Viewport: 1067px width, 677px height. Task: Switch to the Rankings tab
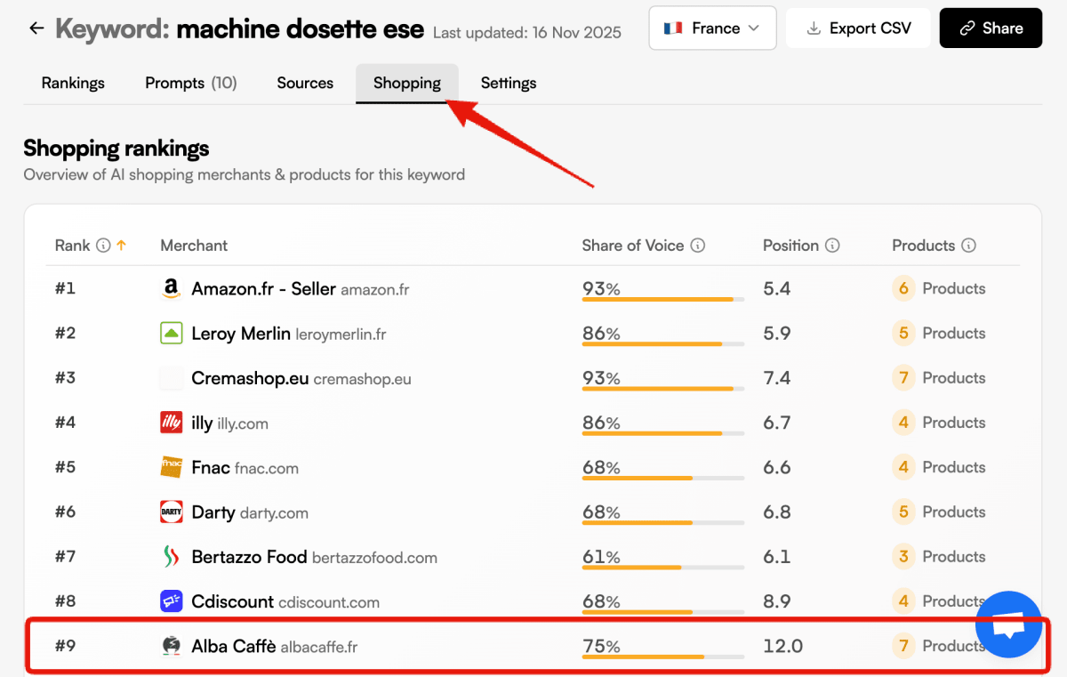(x=73, y=83)
